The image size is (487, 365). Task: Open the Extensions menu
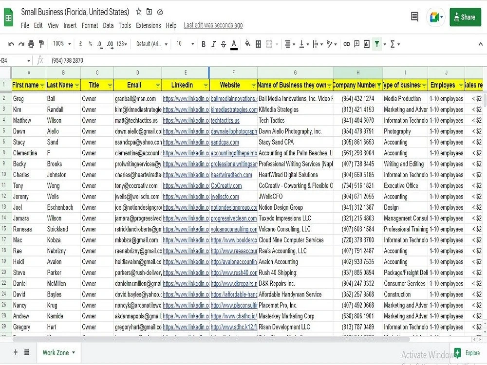(x=149, y=25)
